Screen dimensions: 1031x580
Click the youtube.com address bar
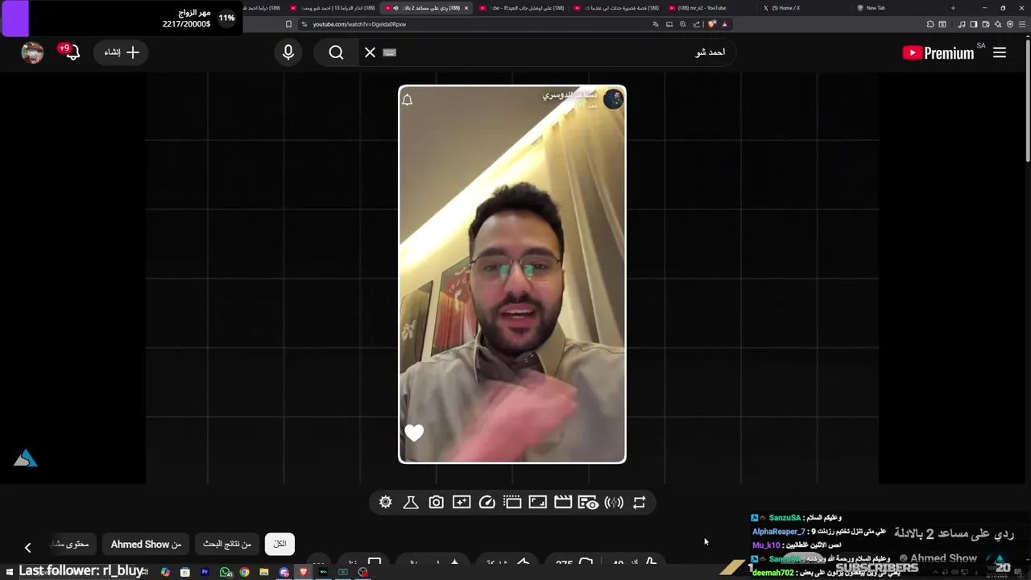pos(475,24)
